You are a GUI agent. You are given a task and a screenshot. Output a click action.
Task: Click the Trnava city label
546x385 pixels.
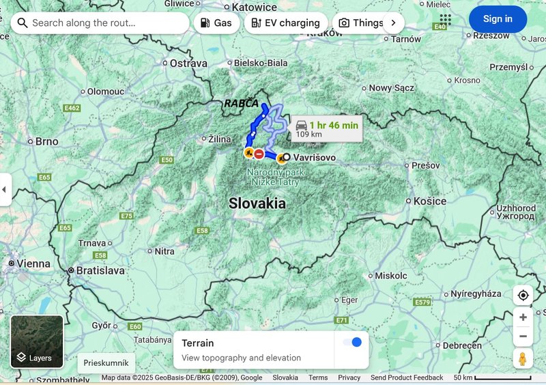click(x=92, y=243)
